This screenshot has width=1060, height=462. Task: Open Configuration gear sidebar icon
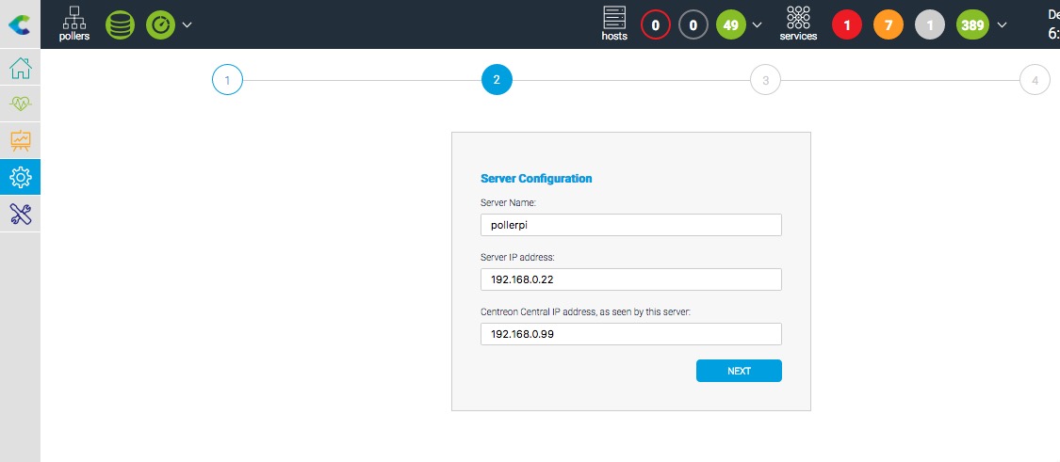coord(21,177)
